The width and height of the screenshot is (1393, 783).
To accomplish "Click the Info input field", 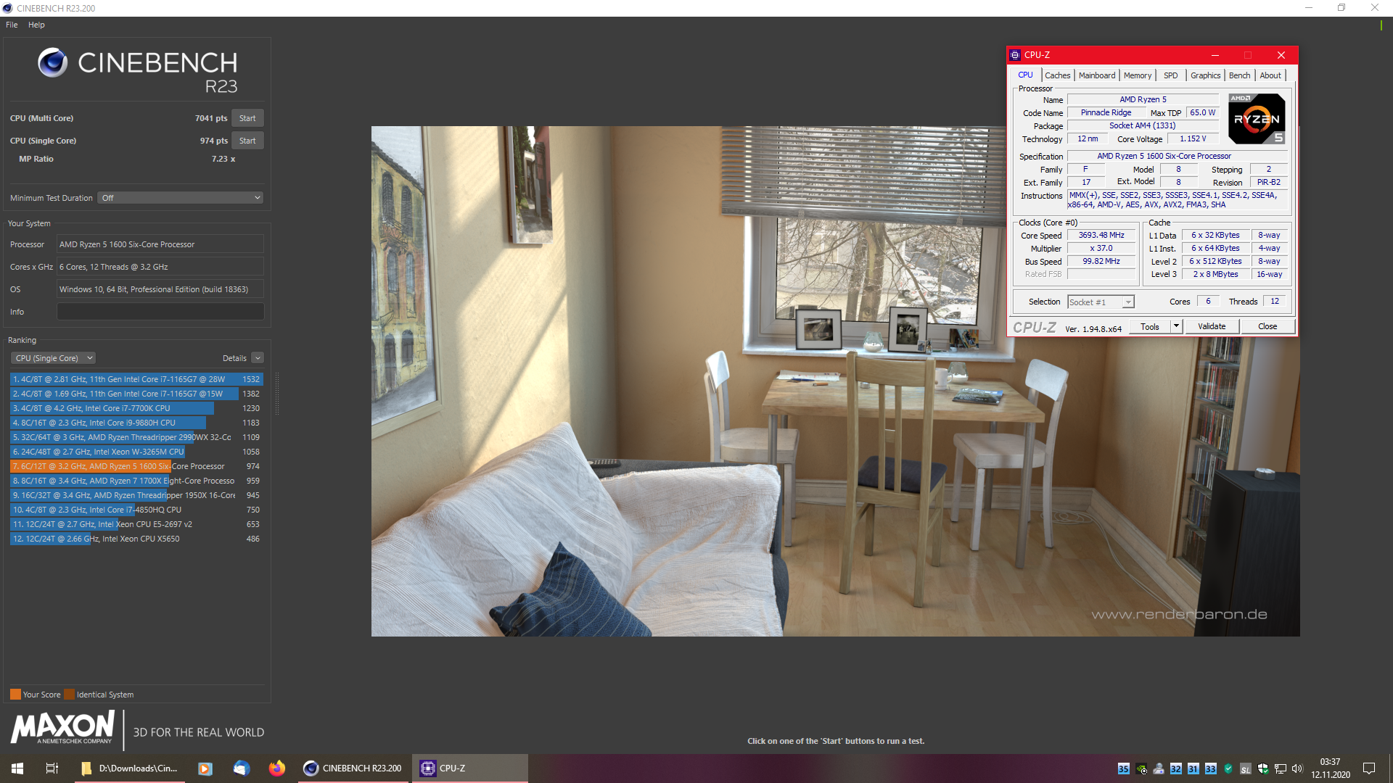I will (x=160, y=312).
